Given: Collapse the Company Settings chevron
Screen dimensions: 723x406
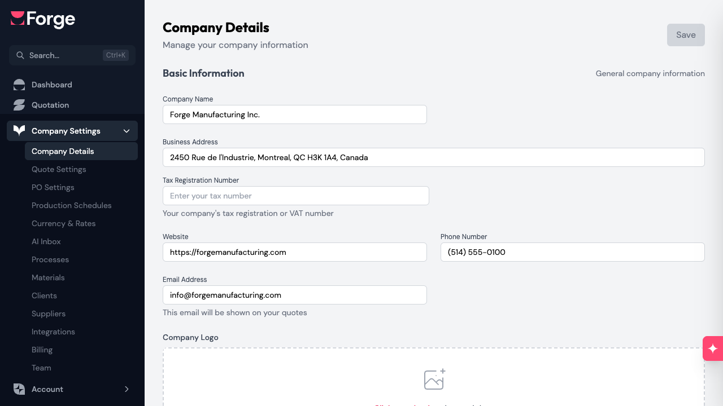Looking at the screenshot, I should click(x=127, y=131).
